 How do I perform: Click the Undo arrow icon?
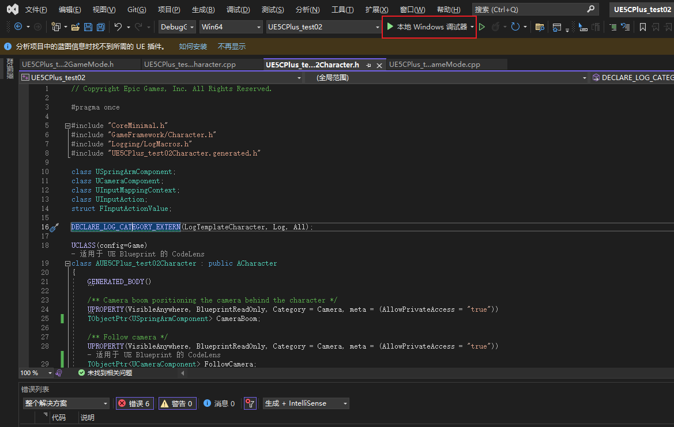pos(118,27)
